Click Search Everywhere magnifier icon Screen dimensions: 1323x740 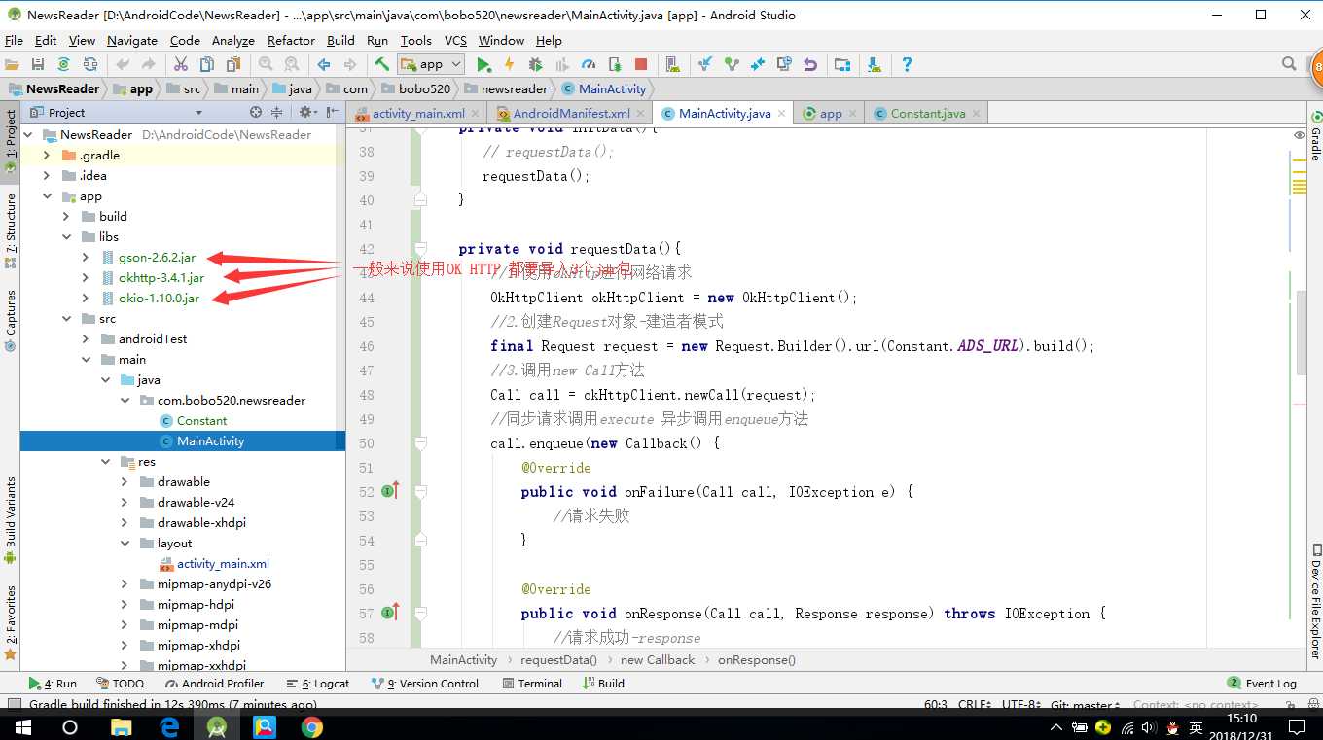1289,64
